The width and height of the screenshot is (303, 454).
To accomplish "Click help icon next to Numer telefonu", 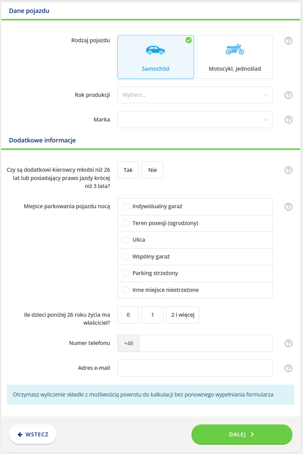I will [x=288, y=343].
